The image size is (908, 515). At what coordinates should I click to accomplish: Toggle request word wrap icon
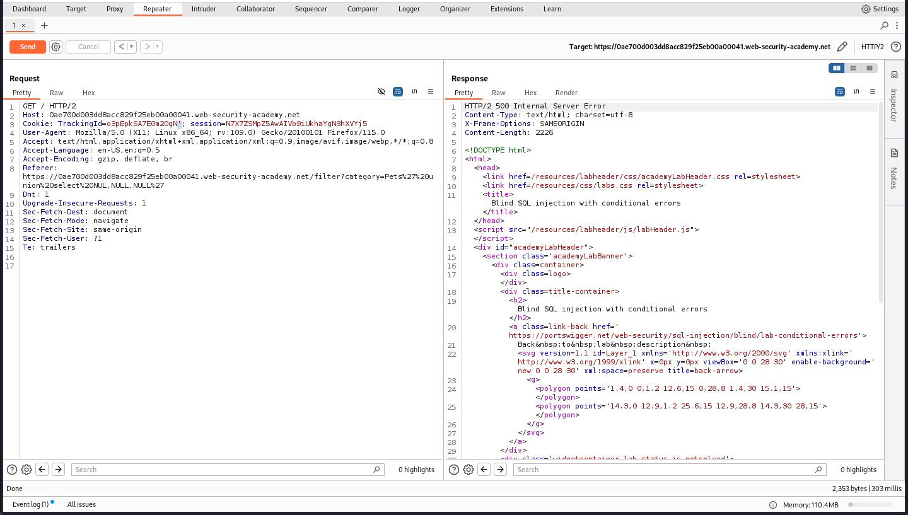click(398, 91)
